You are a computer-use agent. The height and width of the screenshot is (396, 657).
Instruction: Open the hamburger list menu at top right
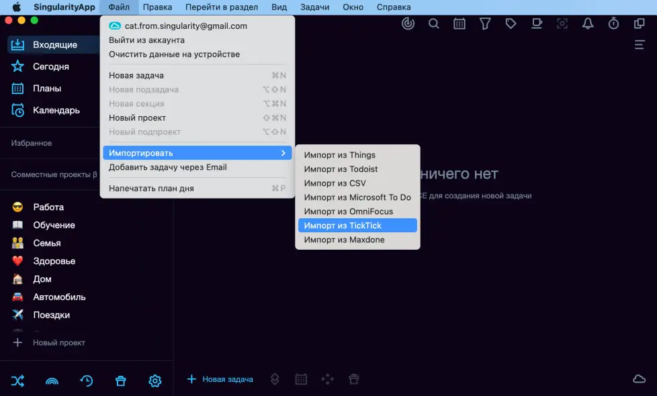coord(640,45)
